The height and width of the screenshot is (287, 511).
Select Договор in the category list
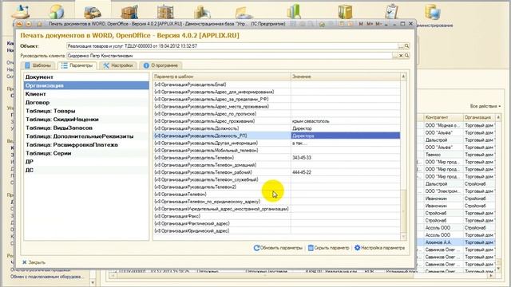(x=86, y=103)
